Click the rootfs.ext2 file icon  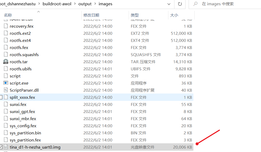[x=6, y=33]
